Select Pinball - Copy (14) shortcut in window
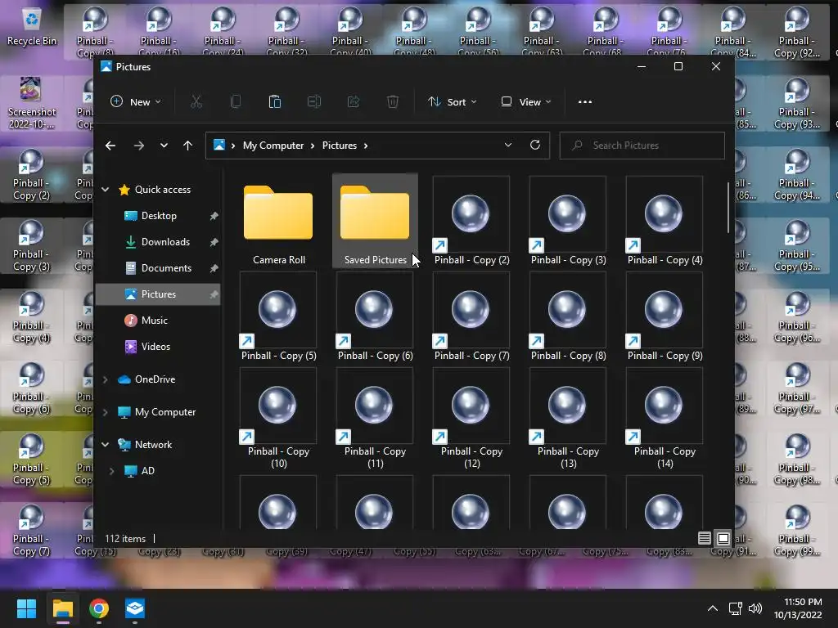 (x=665, y=419)
